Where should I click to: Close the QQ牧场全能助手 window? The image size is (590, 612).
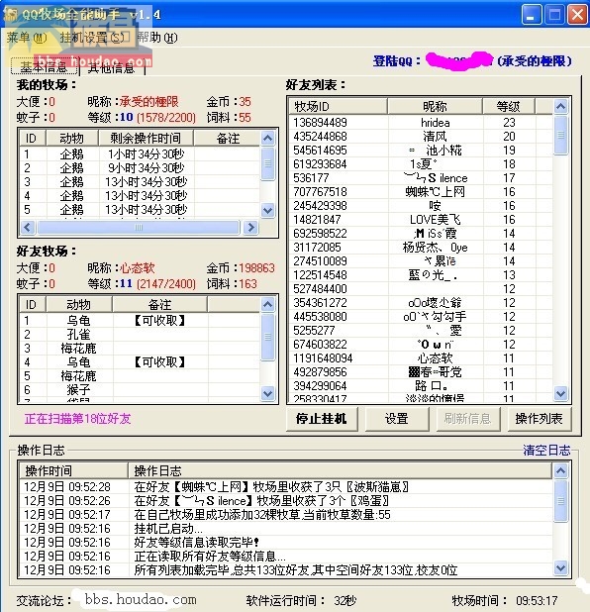577,15
